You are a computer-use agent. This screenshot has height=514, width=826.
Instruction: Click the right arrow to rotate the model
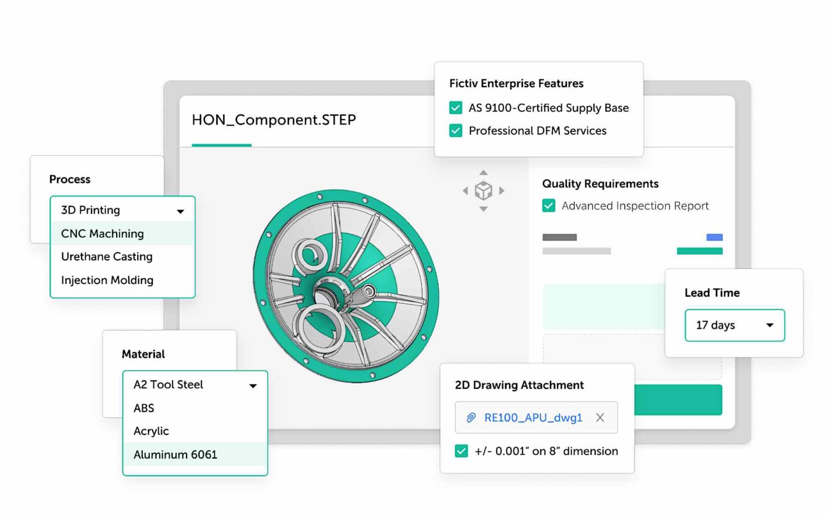502,190
